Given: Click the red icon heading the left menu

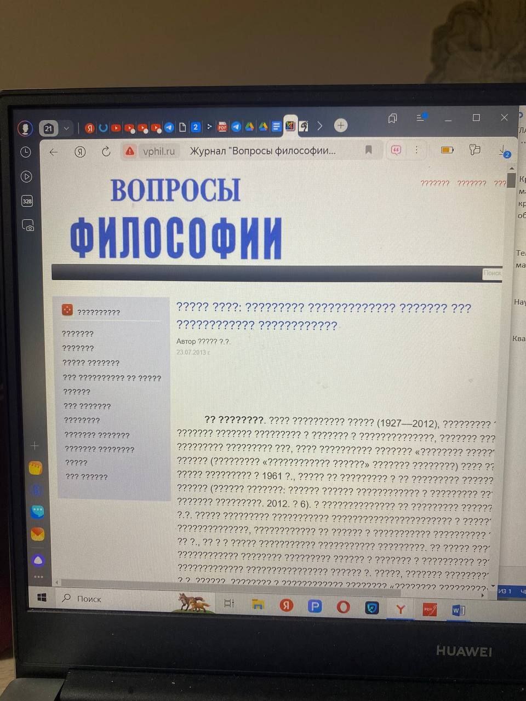Looking at the screenshot, I should point(67,310).
